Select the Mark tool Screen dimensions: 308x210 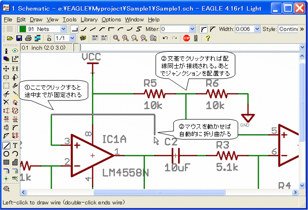coord(15,59)
